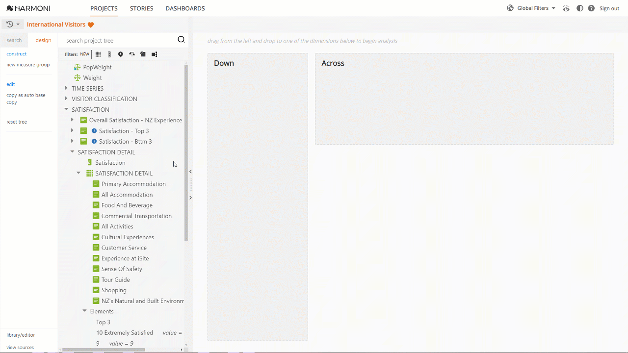Expand the TIME SERIES tree node
Image resolution: width=628 pixels, height=353 pixels.
coord(66,88)
